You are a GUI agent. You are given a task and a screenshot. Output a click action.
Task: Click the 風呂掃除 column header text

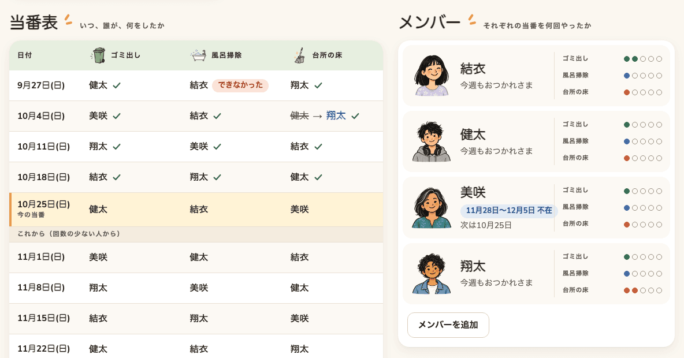(x=226, y=55)
